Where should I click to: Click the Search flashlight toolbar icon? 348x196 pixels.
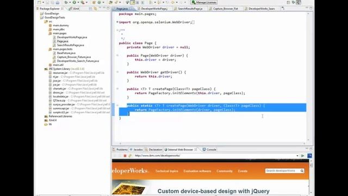116,2
